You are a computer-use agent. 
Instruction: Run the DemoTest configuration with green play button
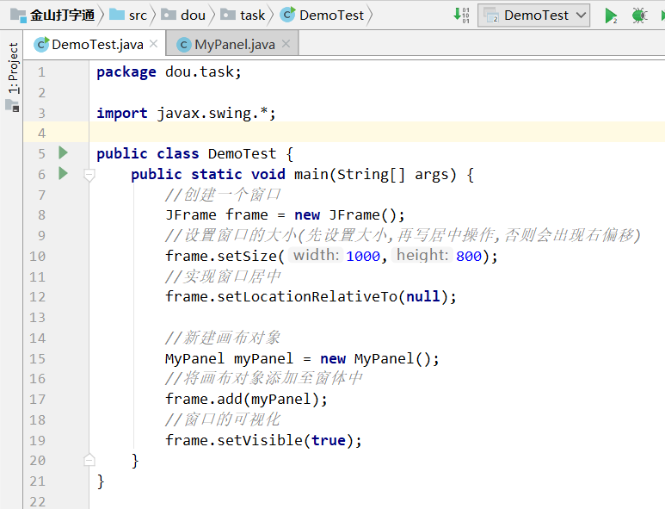[611, 16]
